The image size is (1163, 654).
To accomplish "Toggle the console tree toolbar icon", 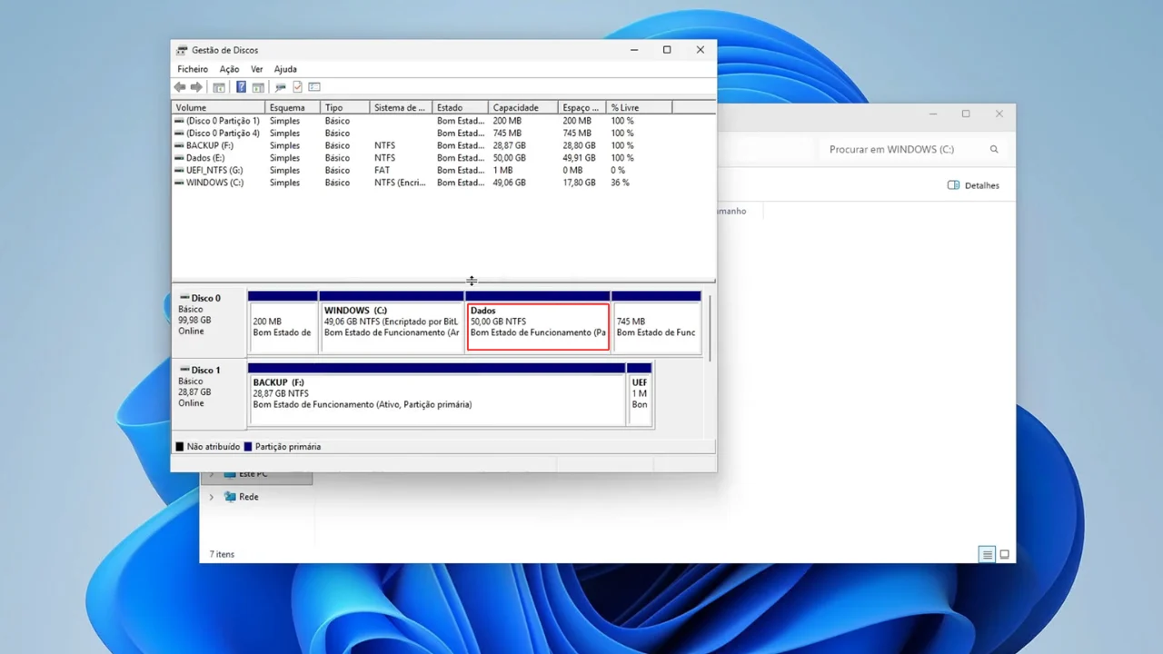I will pyautogui.click(x=219, y=87).
